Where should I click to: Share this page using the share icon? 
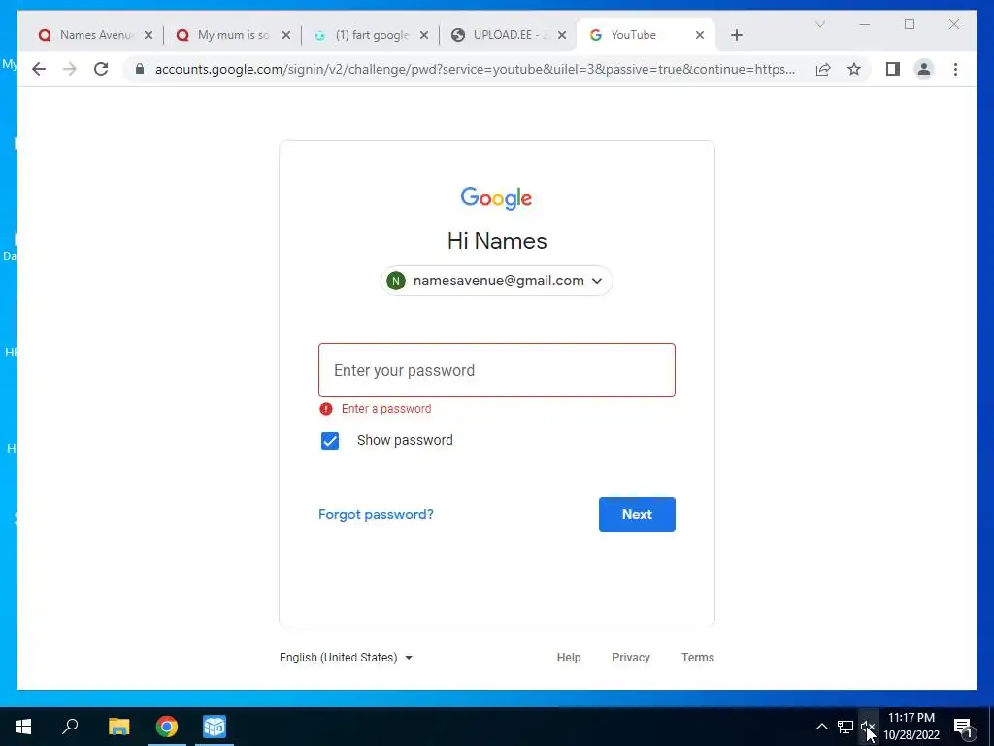pos(823,69)
